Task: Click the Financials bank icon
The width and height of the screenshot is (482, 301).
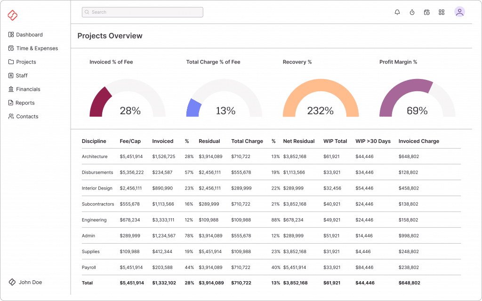Action: (x=11, y=89)
